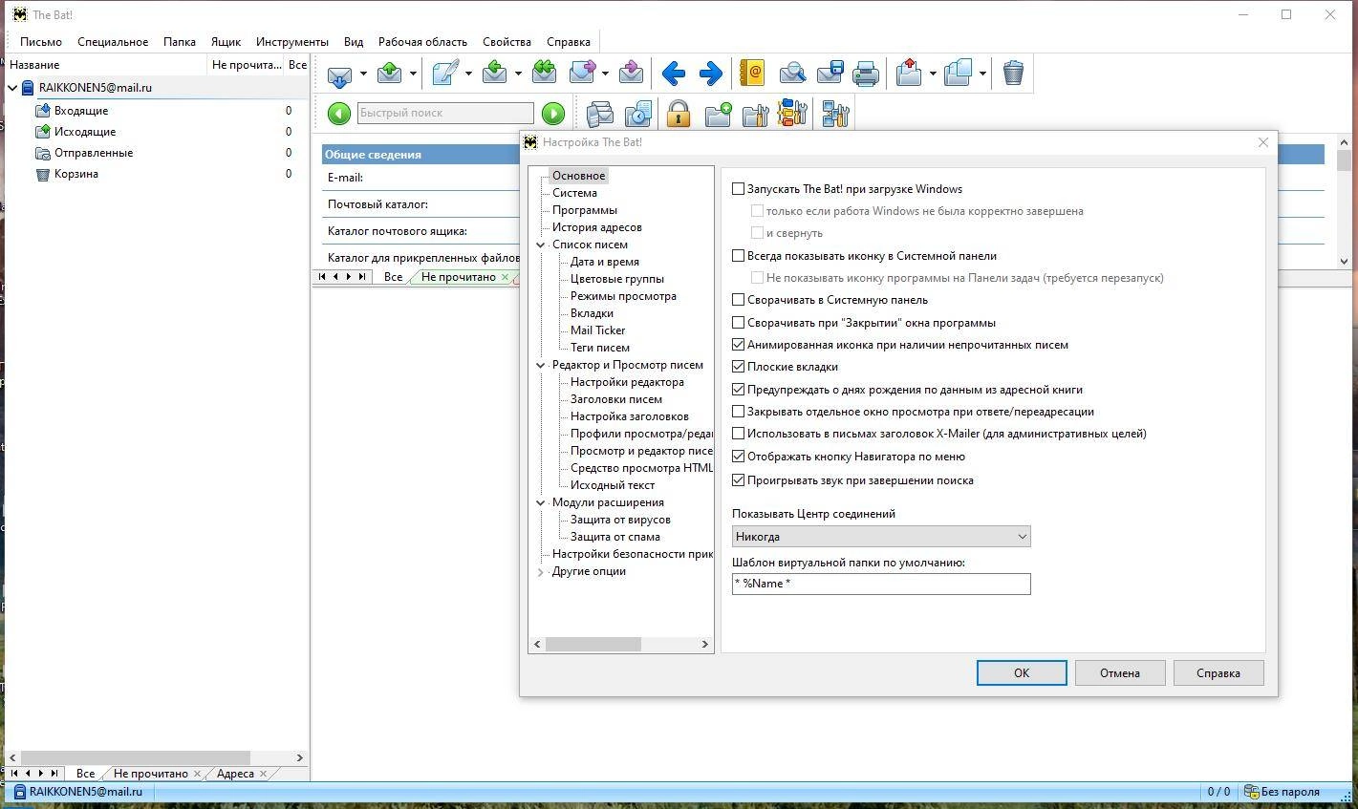1358x809 pixels.
Task: Collapse Редактор и Просмотр писем node
Action: pos(541,366)
